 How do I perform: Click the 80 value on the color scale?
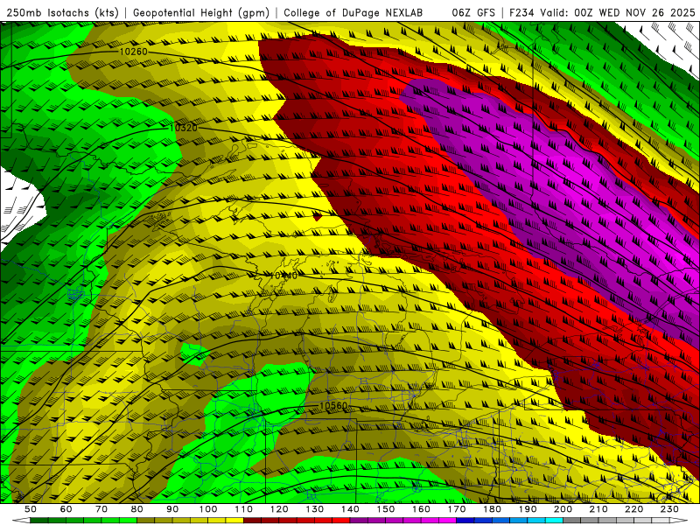coord(136,509)
